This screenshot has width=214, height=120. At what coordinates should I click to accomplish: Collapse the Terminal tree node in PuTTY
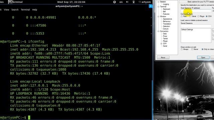tap(158, 7)
